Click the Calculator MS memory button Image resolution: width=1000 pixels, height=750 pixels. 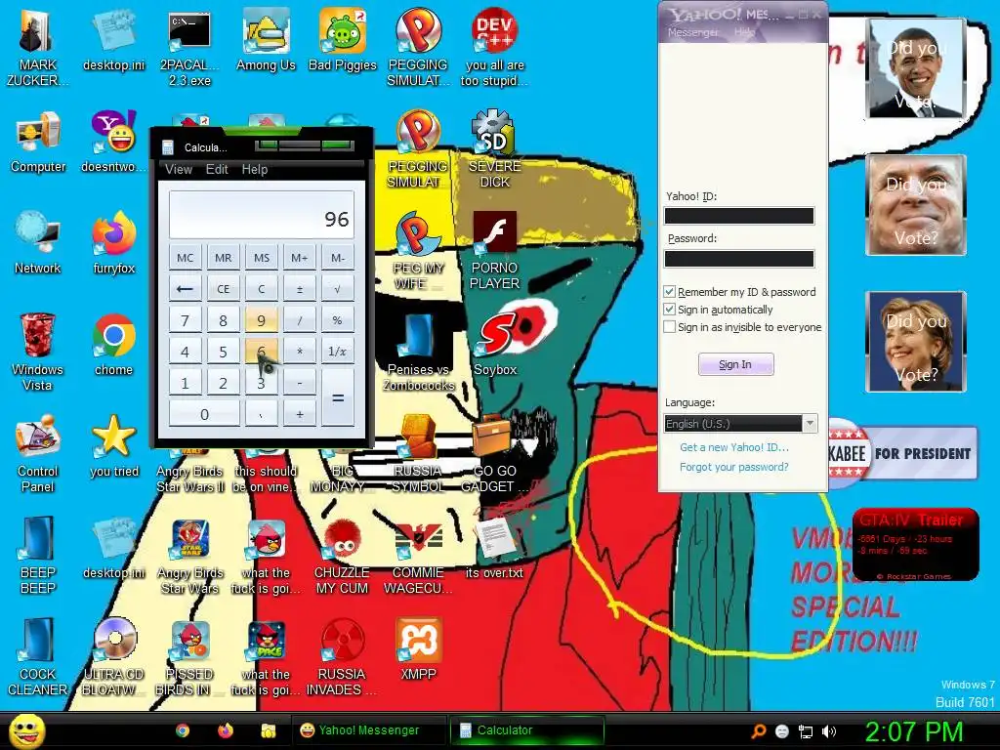click(x=262, y=258)
